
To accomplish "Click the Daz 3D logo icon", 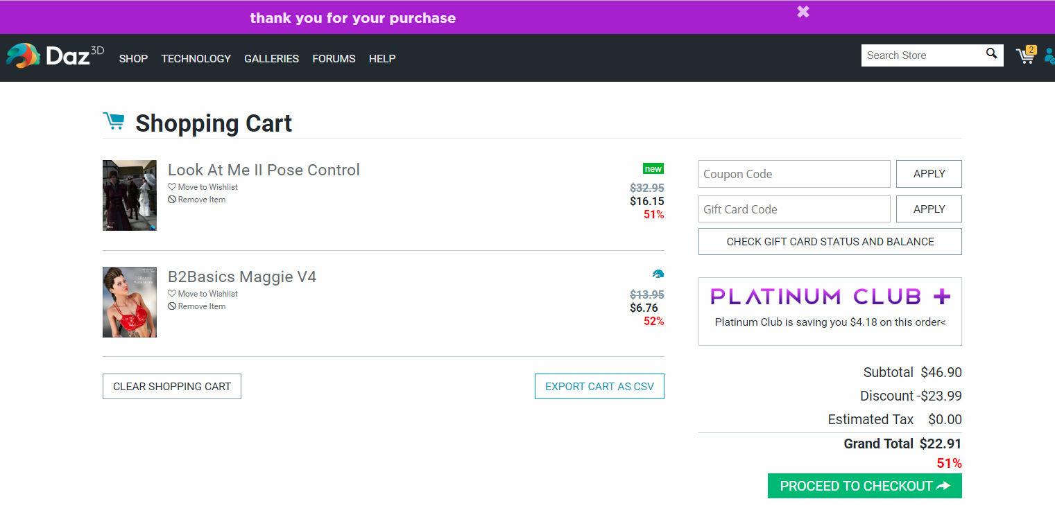I will tap(23, 55).
